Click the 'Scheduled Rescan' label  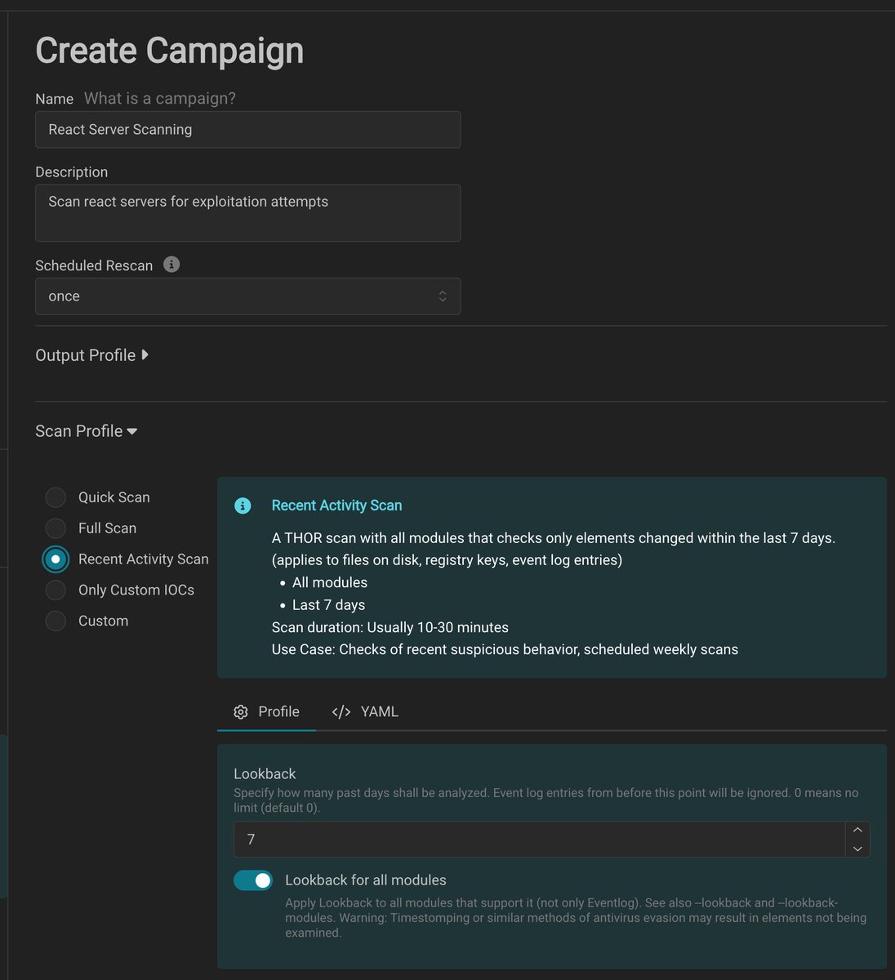94,265
